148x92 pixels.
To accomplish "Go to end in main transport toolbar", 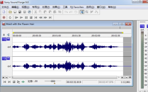I will click(x=50, y=17).
